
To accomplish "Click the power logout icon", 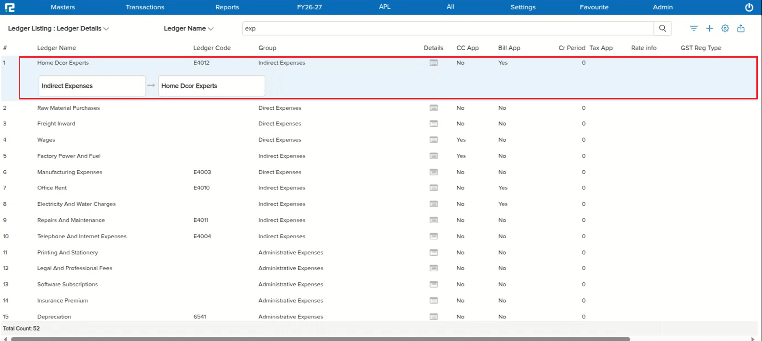I will click(749, 7).
